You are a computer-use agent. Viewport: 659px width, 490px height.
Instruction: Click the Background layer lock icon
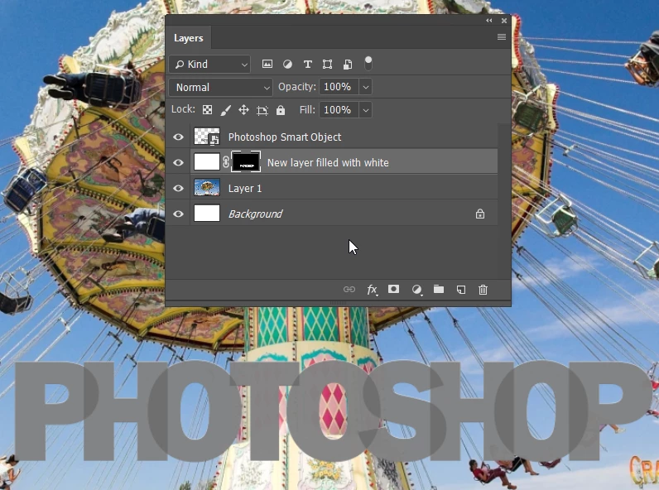[x=480, y=214]
